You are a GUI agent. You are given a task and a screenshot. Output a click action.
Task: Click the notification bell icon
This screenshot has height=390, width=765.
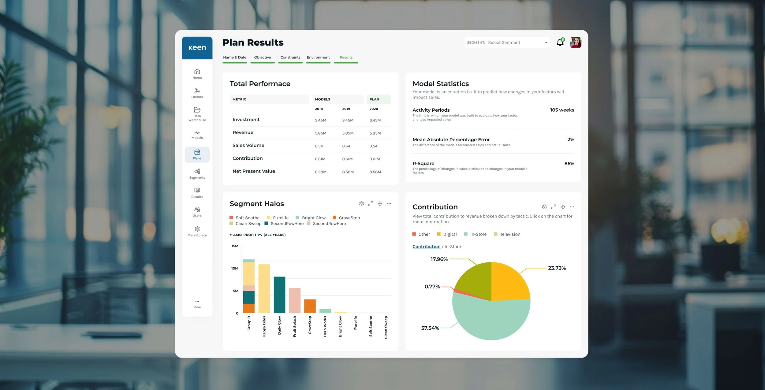[x=560, y=43]
